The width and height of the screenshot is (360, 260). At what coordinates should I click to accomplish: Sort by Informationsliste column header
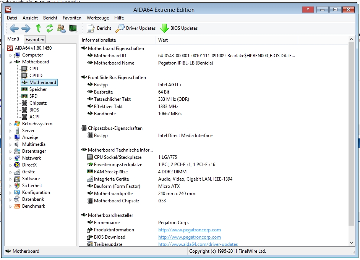(118, 40)
